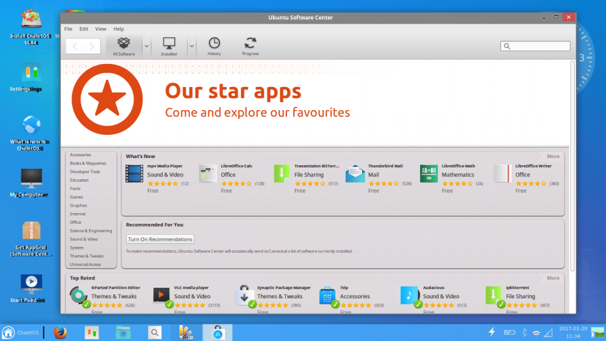
Task: Click More in Top Rated section
Action: [x=553, y=278]
